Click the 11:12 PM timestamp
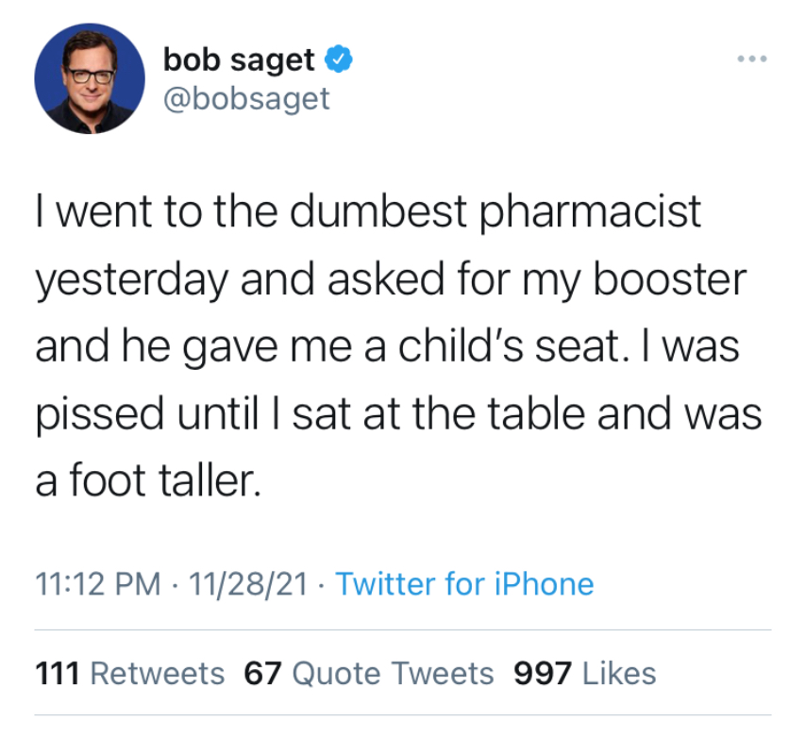The height and width of the screenshot is (738, 806). 97,584
